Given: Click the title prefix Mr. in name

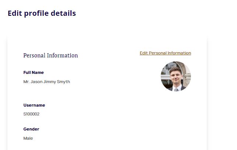Looking at the screenshot, I should pyautogui.click(x=26, y=82).
